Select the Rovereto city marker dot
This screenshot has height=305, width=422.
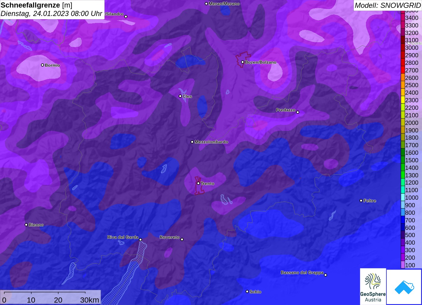(182, 239)
